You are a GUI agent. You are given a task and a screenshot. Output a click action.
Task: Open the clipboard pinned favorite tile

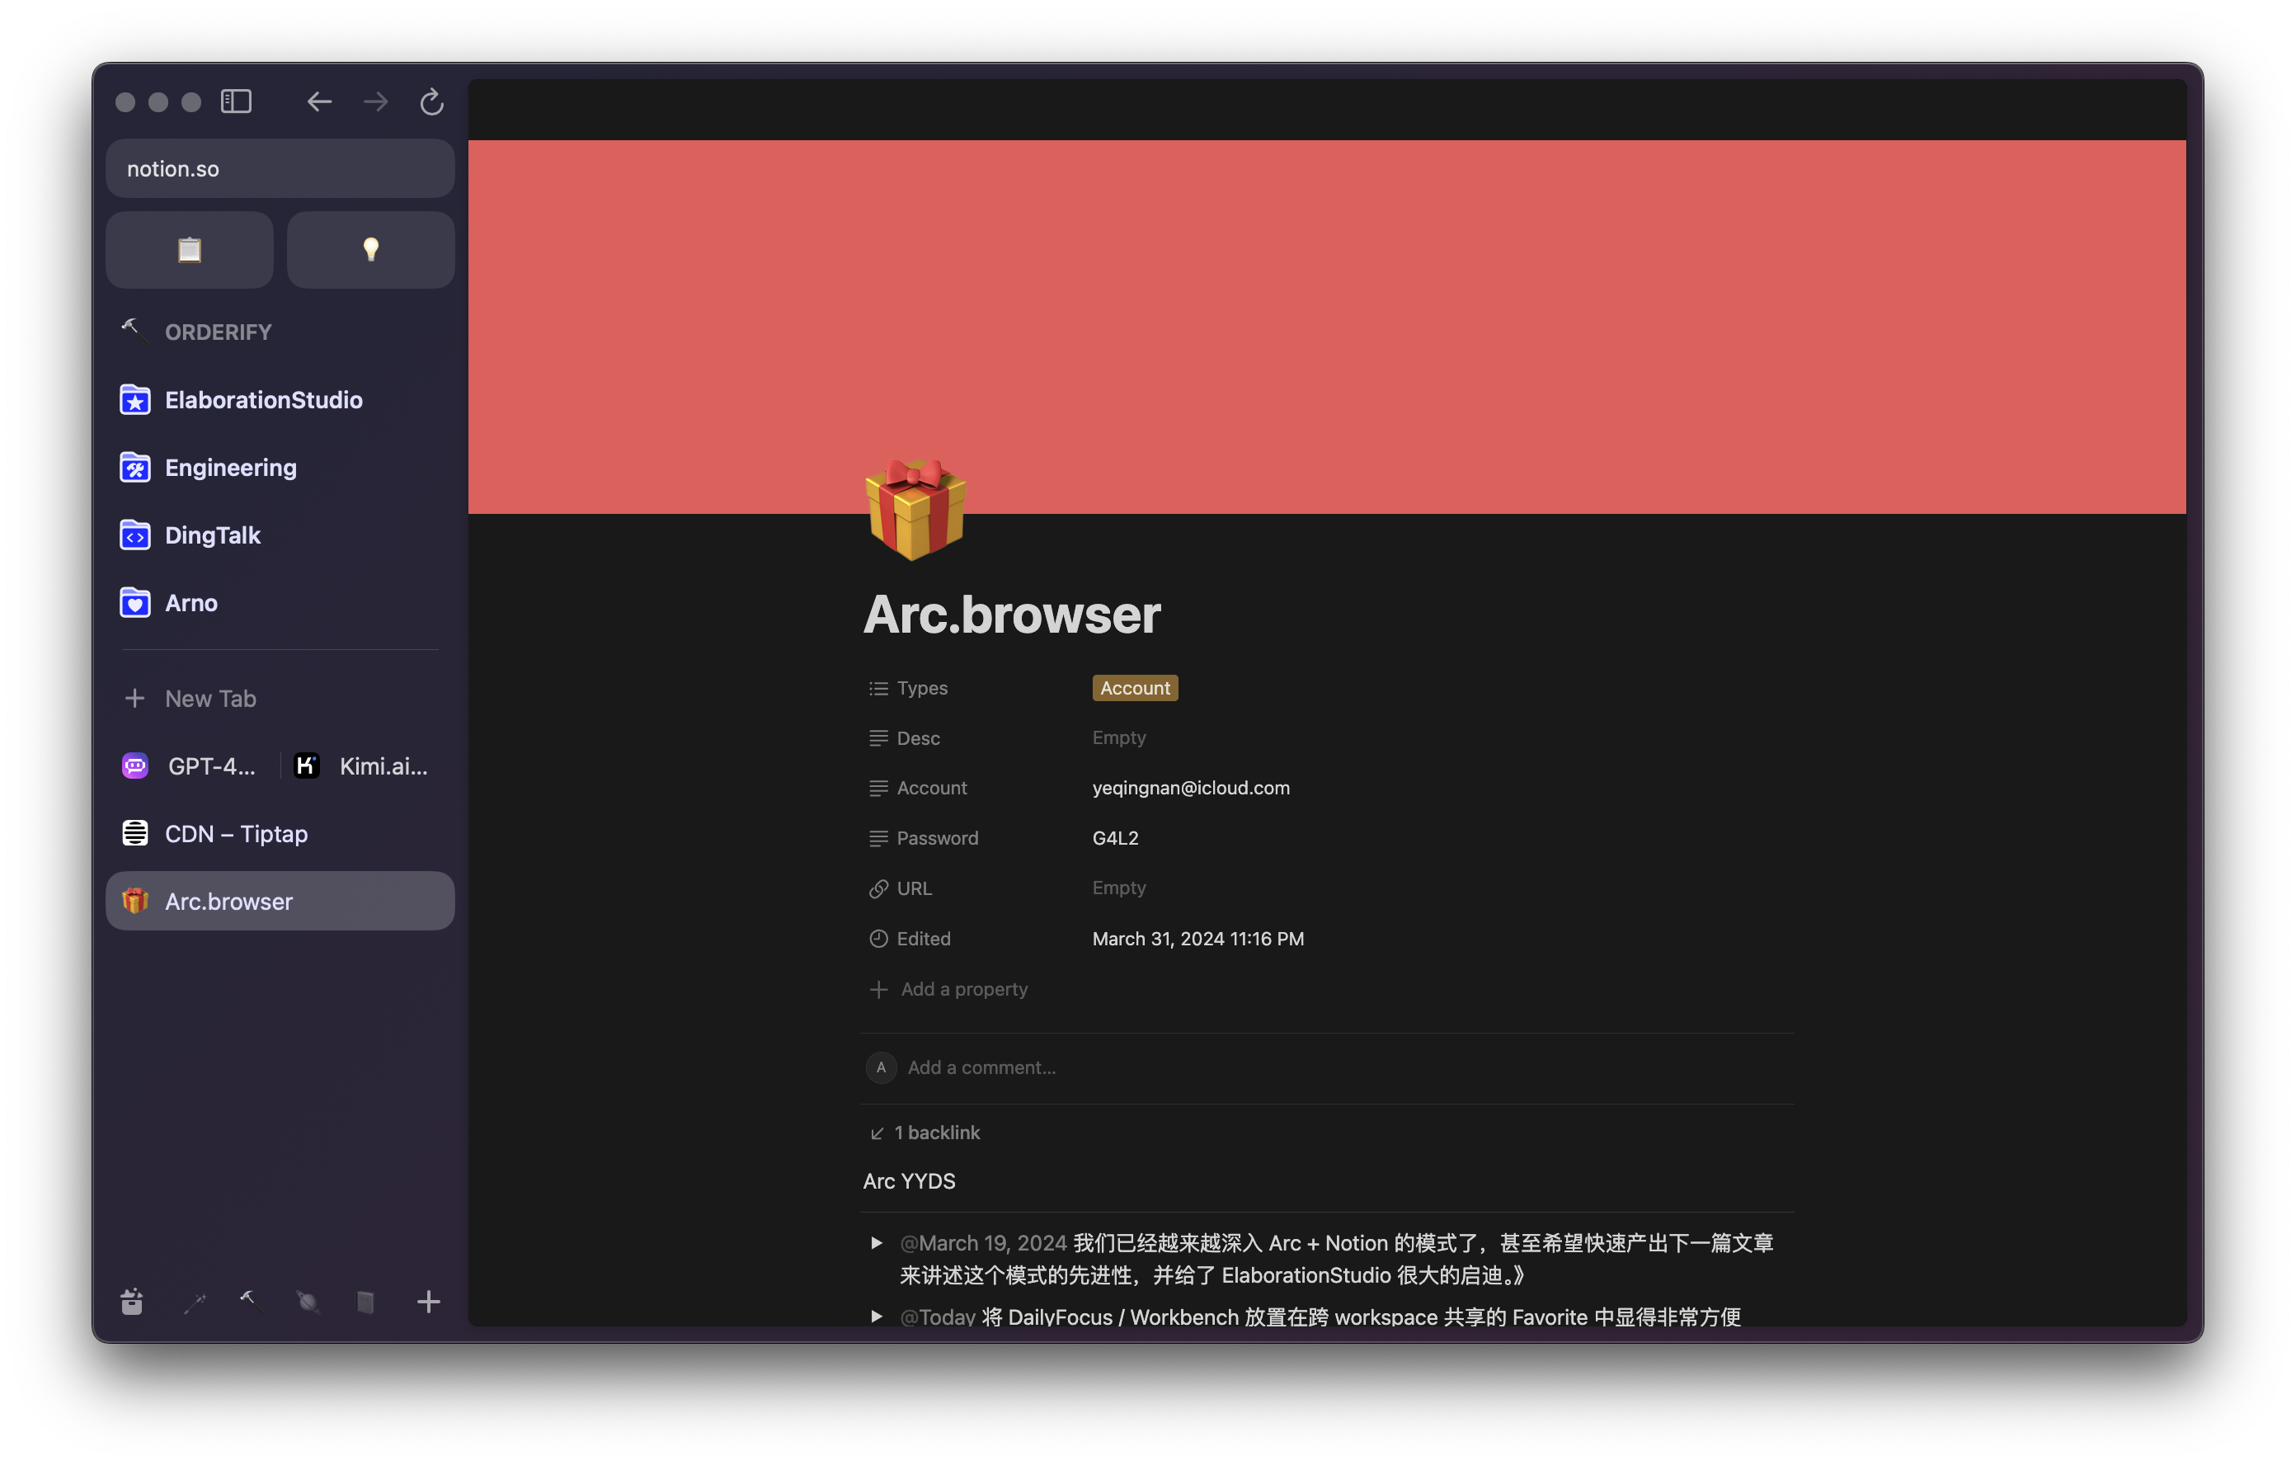pyautogui.click(x=189, y=250)
